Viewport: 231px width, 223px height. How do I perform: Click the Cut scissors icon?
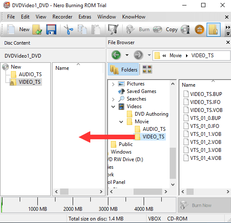(68, 29)
